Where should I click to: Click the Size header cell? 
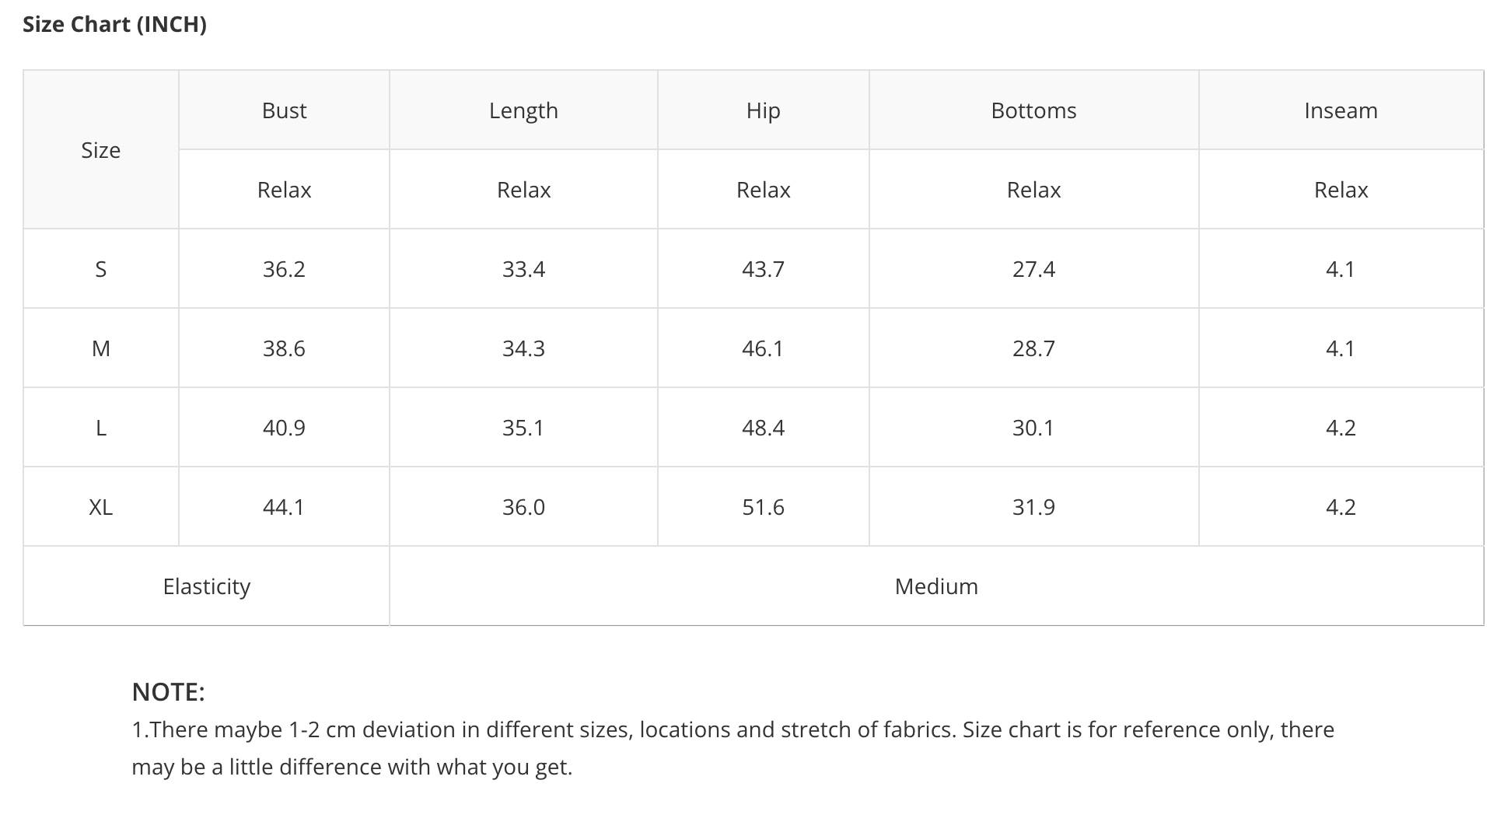point(101,150)
